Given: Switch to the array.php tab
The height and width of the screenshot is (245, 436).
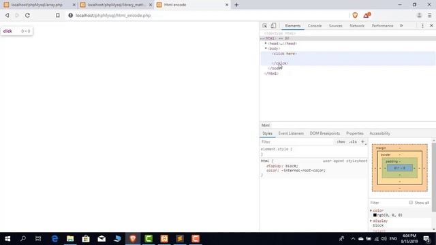Looking at the screenshot, I should (x=37, y=5).
